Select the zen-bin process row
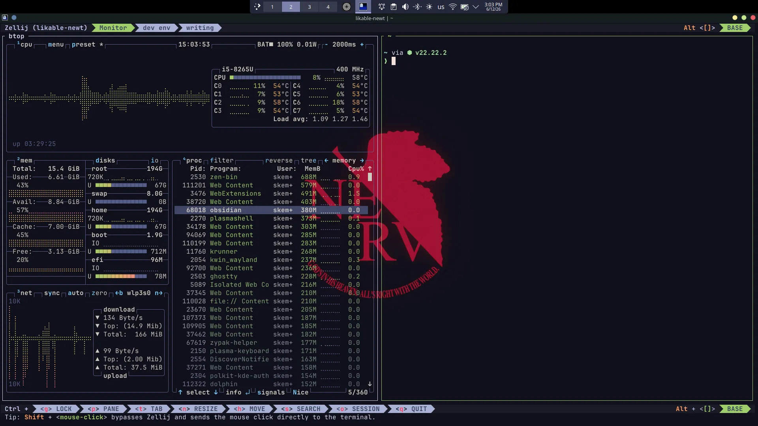 pyautogui.click(x=271, y=177)
